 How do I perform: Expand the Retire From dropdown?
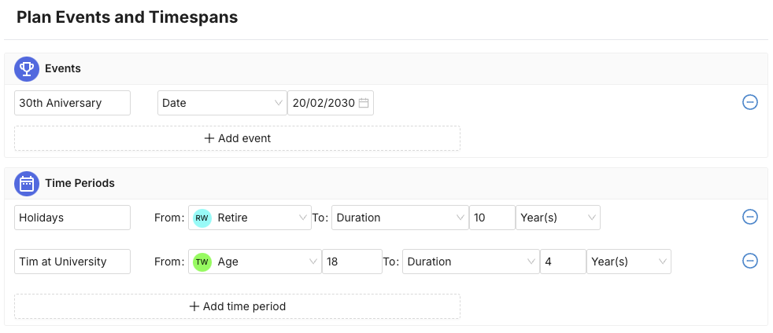[304, 218]
